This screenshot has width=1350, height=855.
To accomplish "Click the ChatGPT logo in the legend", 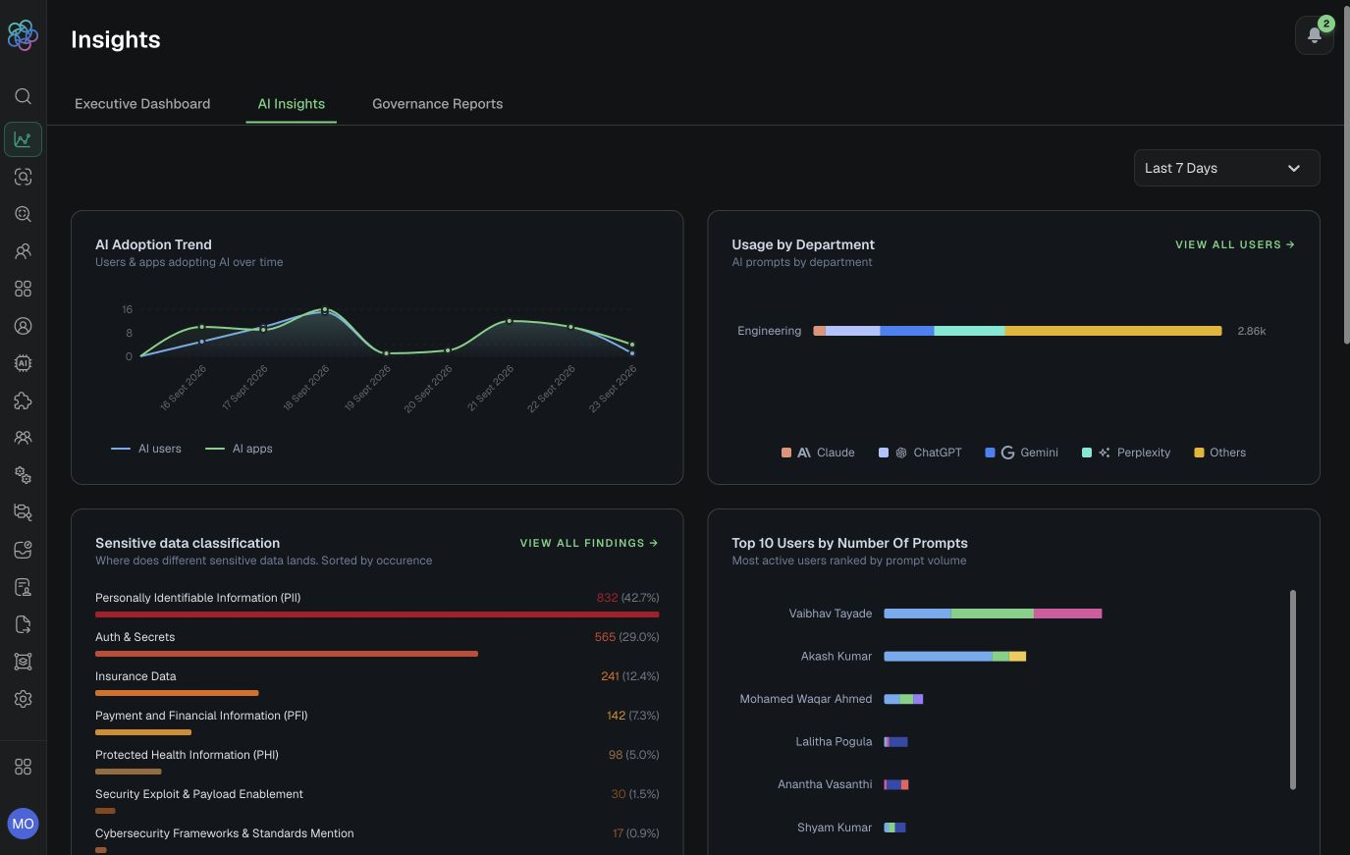I will (x=901, y=453).
